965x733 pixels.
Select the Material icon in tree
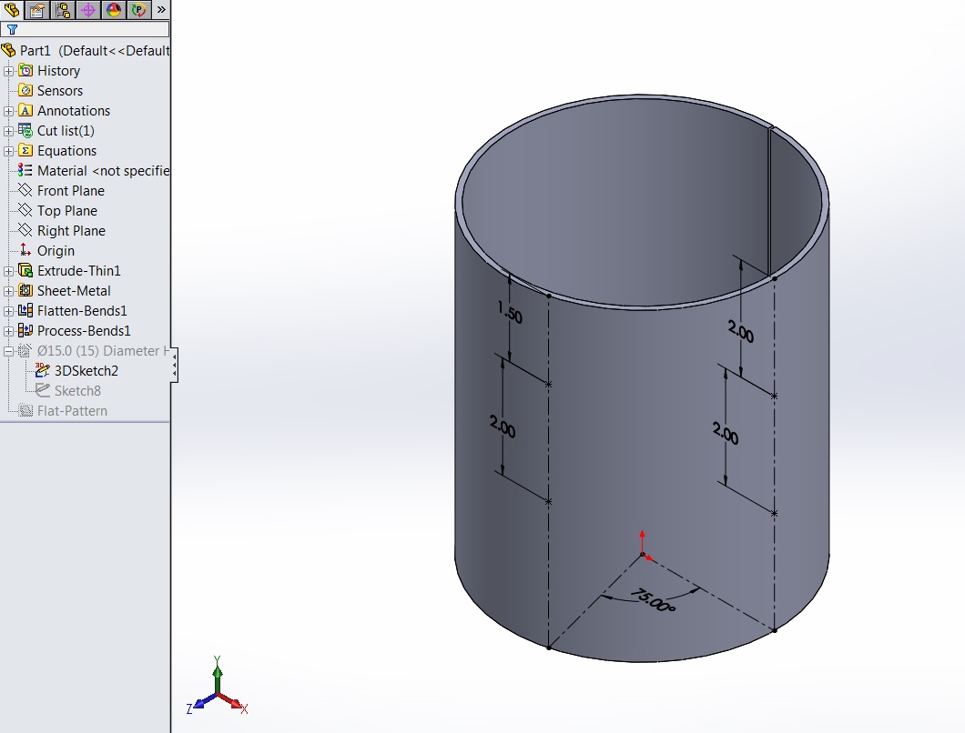click(25, 171)
